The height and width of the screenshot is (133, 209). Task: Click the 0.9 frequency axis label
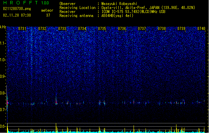tap(3, 76)
